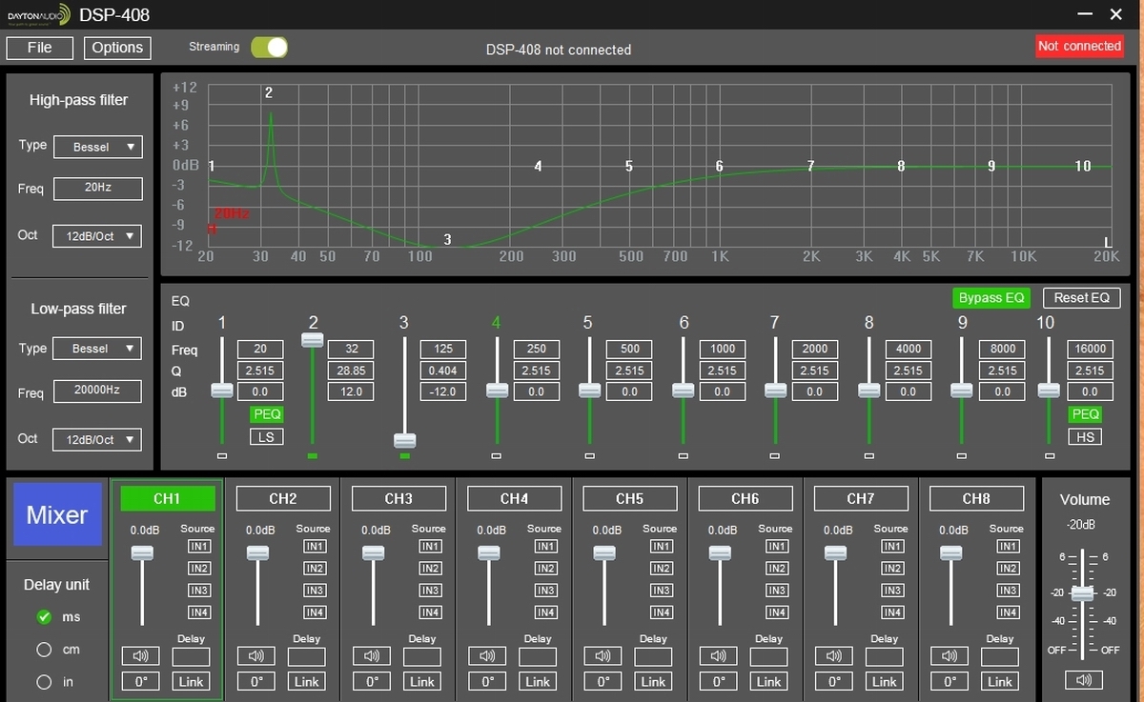1144x702 pixels.
Task: Toggle the CH8 speaker mute icon
Action: tap(950, 656)
